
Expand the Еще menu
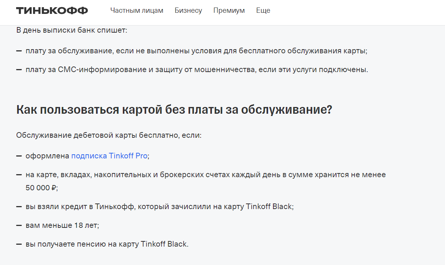pyautogui.click(x=263, y=11)
